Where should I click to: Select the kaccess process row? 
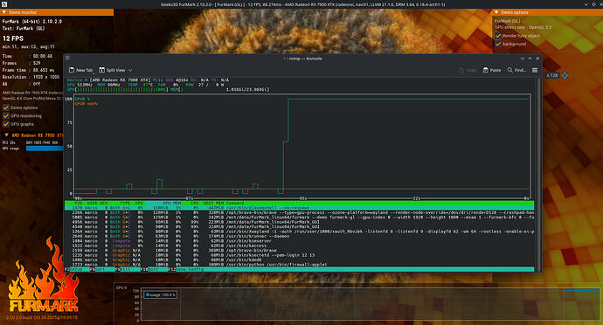299,245
